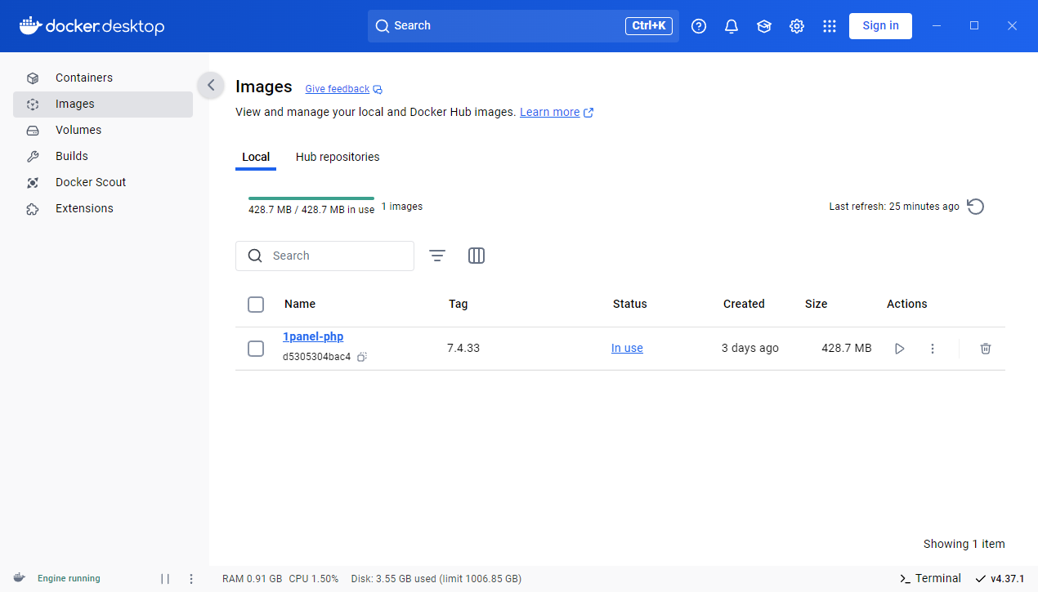
Task: Switch to the Hub repositories tab
Action: click(338, 157)
